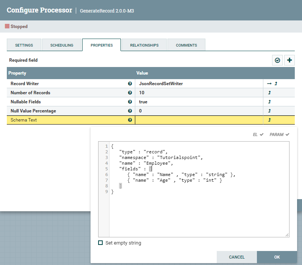Switch to the Scheduling tab
This screenshot has width=302, height=265.
coord(62,45)
